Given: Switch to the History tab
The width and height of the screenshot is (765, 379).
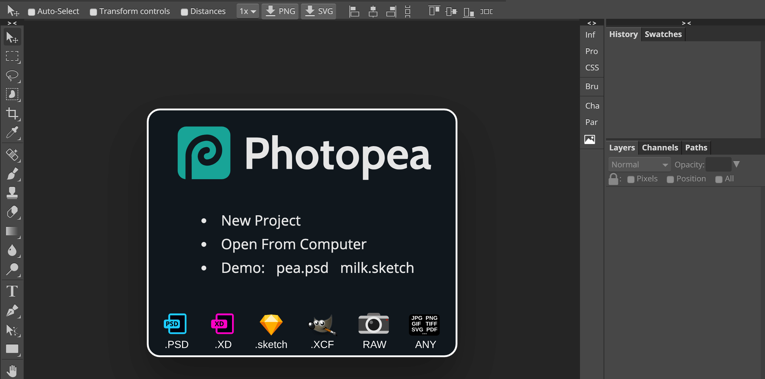Looking at the screenshot, I should 624,34.
